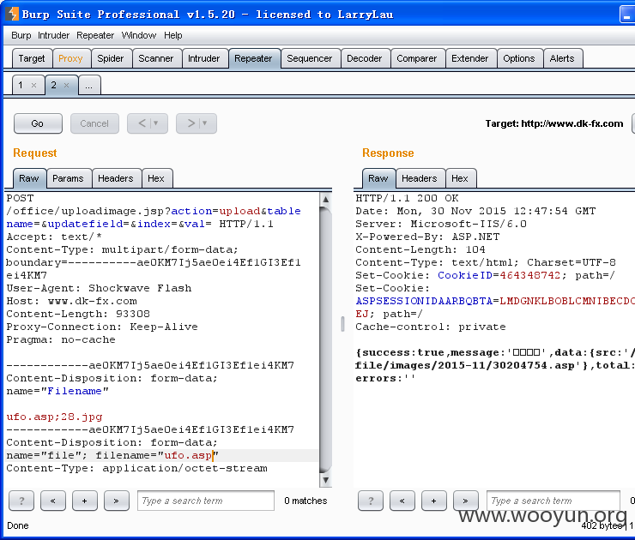Open the Help menu
635x540 pixels.
[x=173, y=35]
